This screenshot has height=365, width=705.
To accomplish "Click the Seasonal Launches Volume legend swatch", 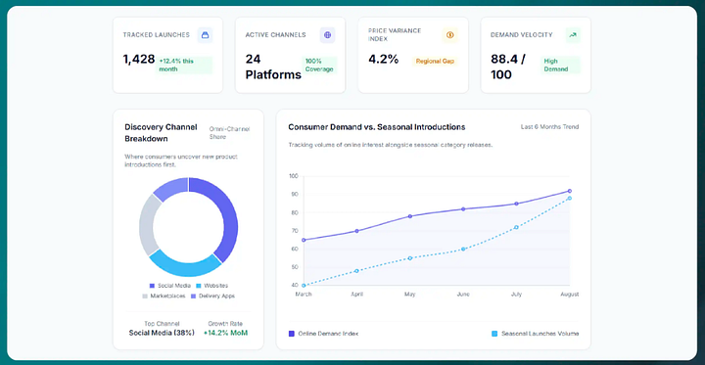I will pyautogui.click(x=494, y=334).
